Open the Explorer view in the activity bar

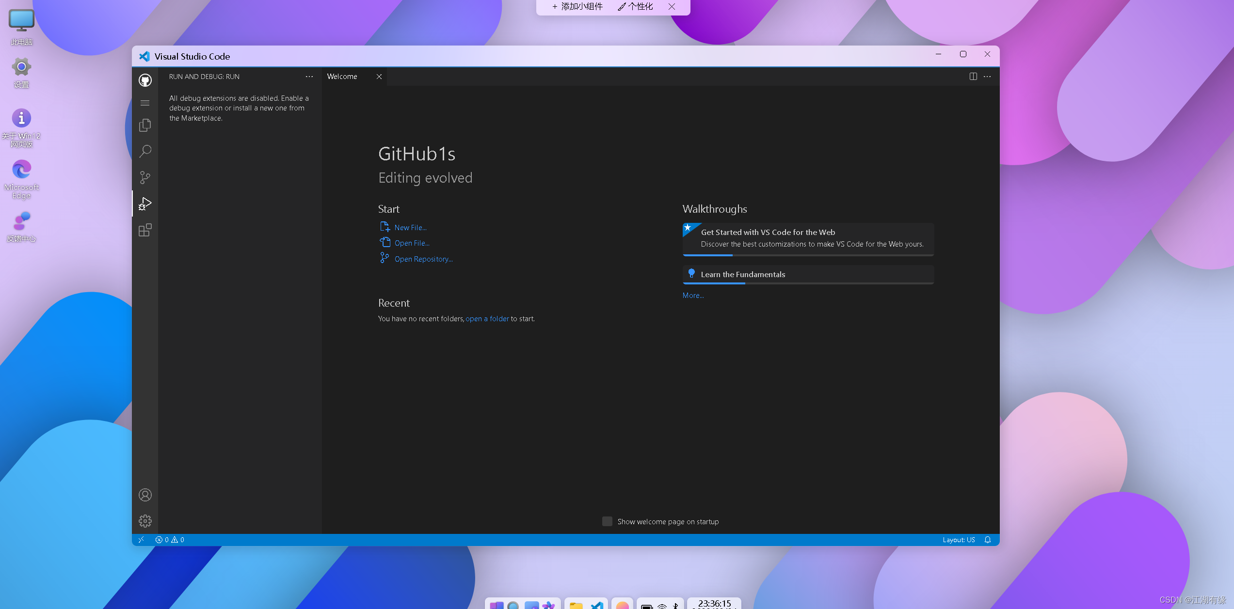145,125
